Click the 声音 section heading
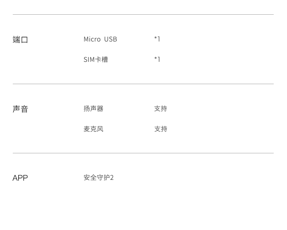The image size is (287, 230). (20, 109)
